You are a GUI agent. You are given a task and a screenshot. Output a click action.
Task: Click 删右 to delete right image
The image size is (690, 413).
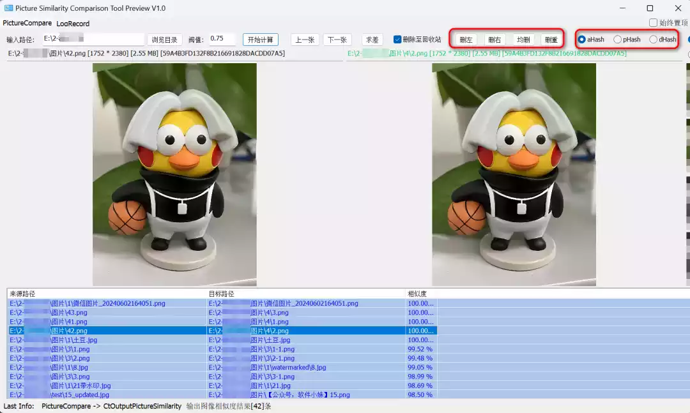[x=494, y=40]
